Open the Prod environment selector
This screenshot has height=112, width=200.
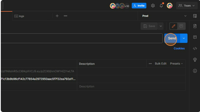[164, 16]
